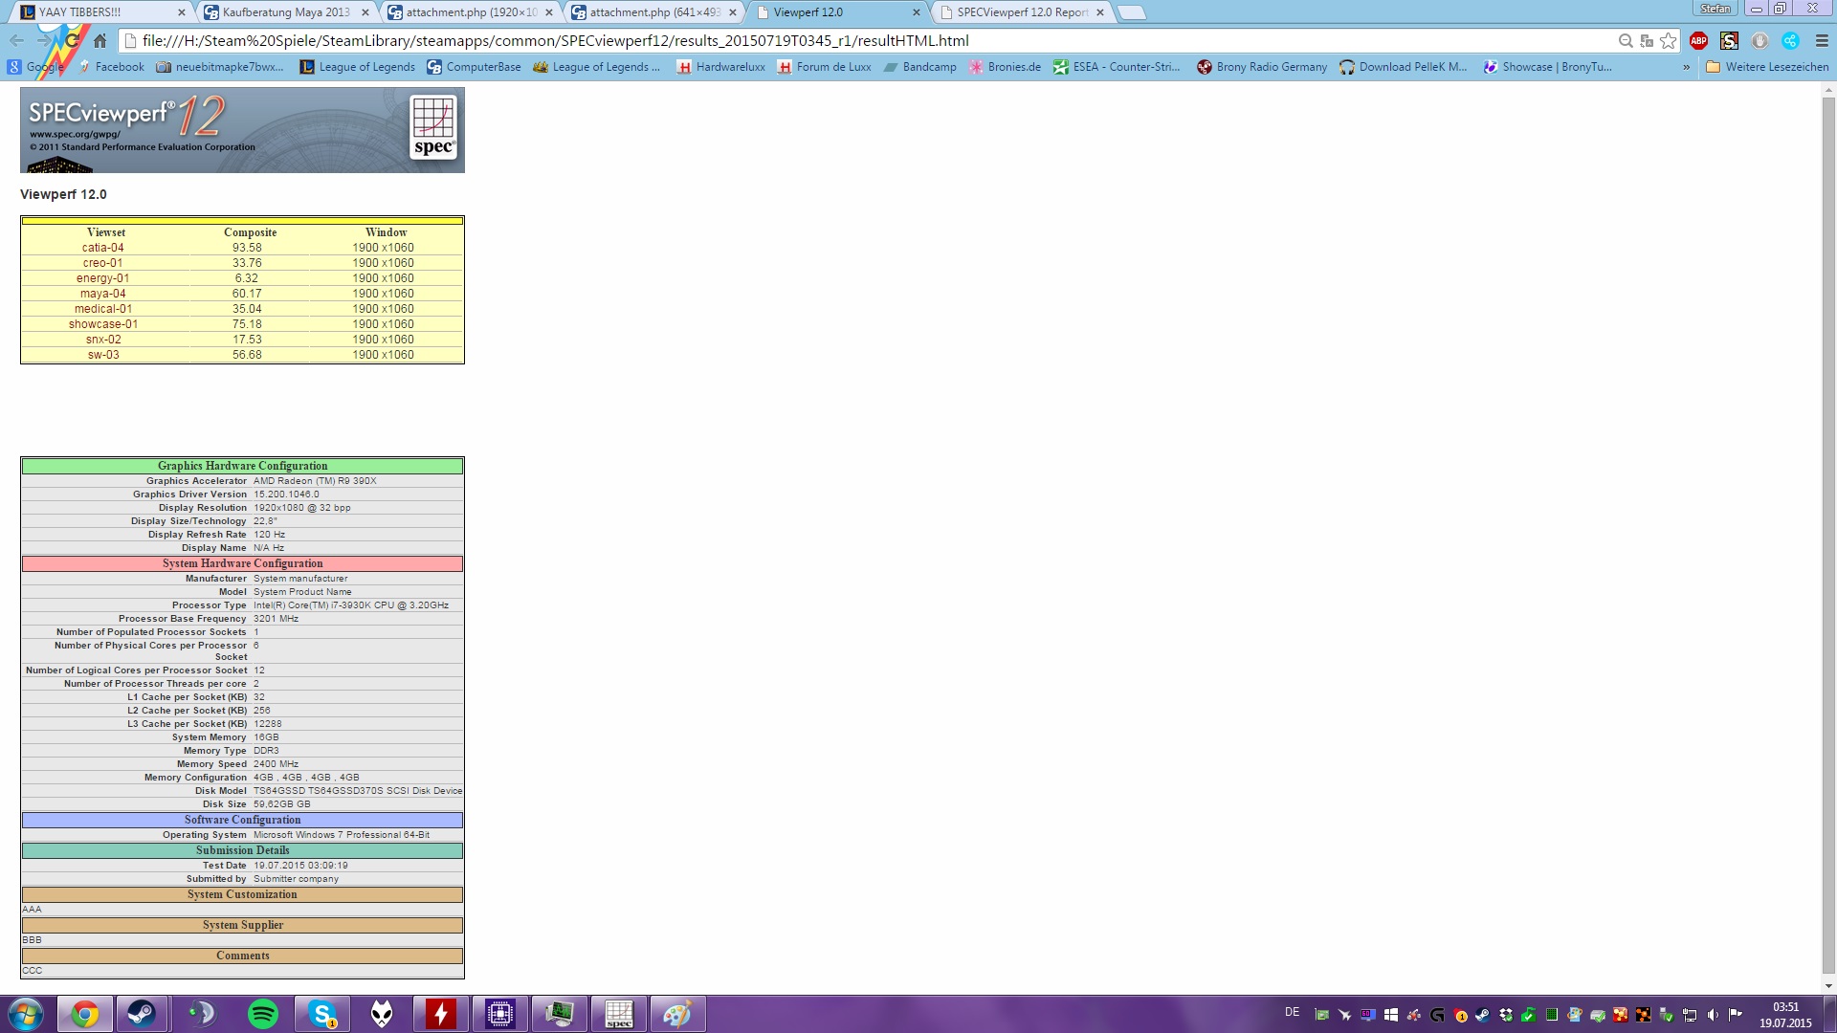This screenshot has width=1837, height=1033.
Task: Open Steam from the taskbar
Action: [x=143, y=1014]
